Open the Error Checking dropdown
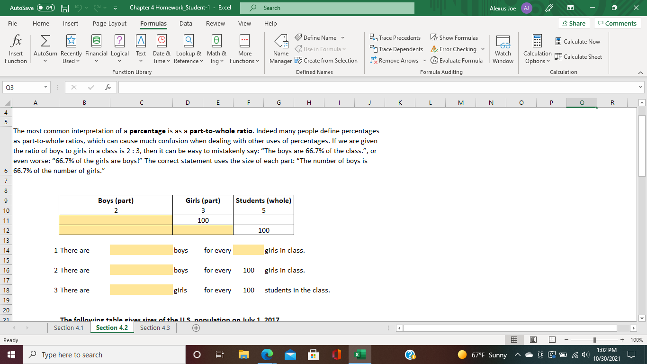 (x=483, y=49)
